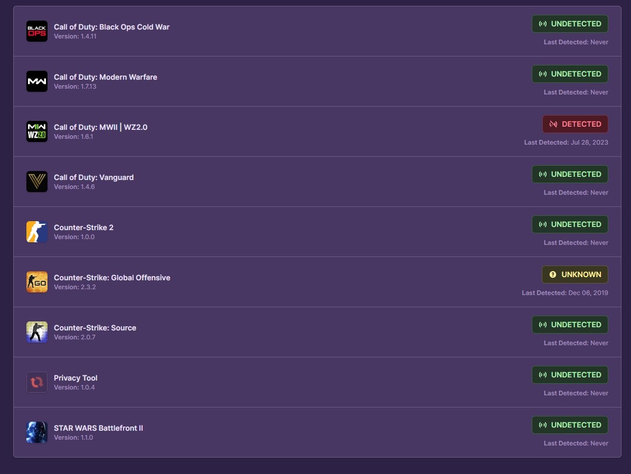The image size is (631, 474).
Task: Click the CS:GO game icon
Action: [36, 282]
